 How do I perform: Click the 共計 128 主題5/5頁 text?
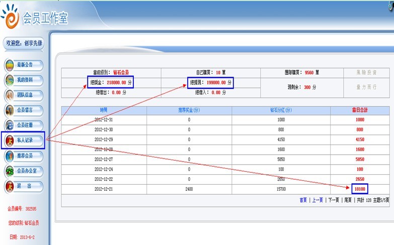(373, 200)
